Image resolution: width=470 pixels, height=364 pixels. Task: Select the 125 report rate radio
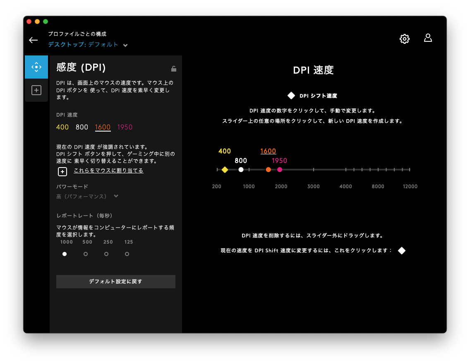pos(127,254)
